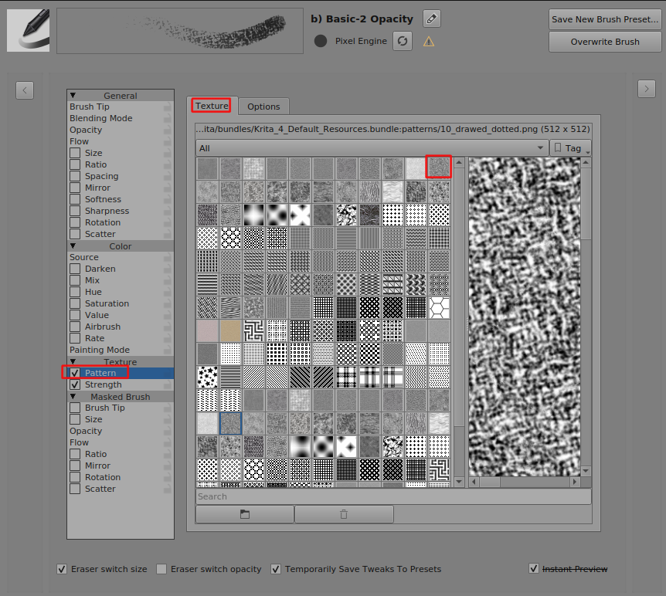Viewport: 666px width, 596px height.
Task: Click the import pattern folder icon
Action: click(245, 514)
